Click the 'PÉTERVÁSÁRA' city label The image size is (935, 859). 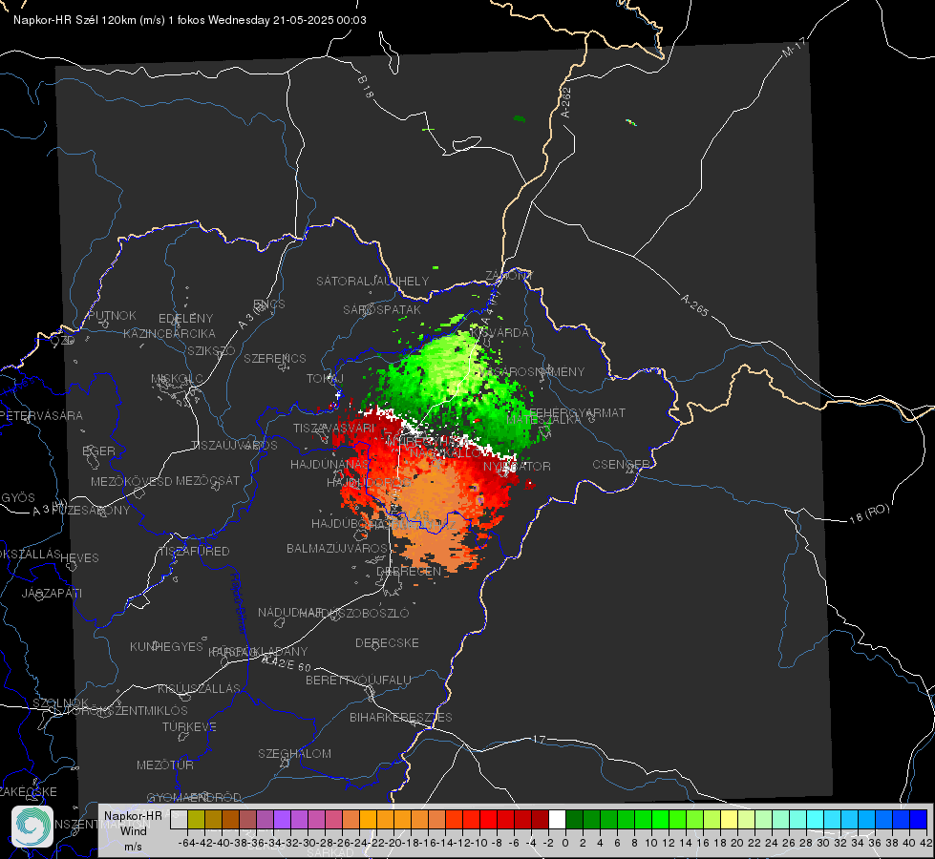pos(41,416)
